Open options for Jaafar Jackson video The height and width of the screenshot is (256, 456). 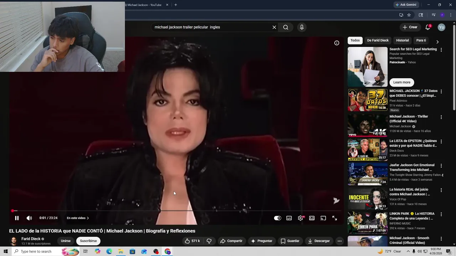tap(441, 166)
